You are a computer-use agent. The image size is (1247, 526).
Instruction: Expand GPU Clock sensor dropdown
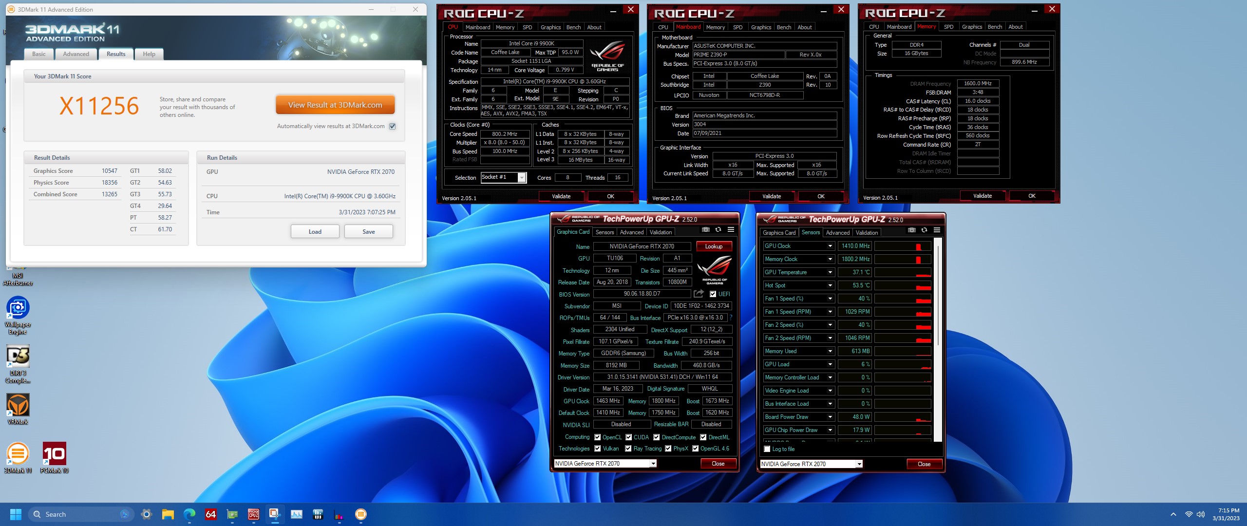click(x=830, y=246)
